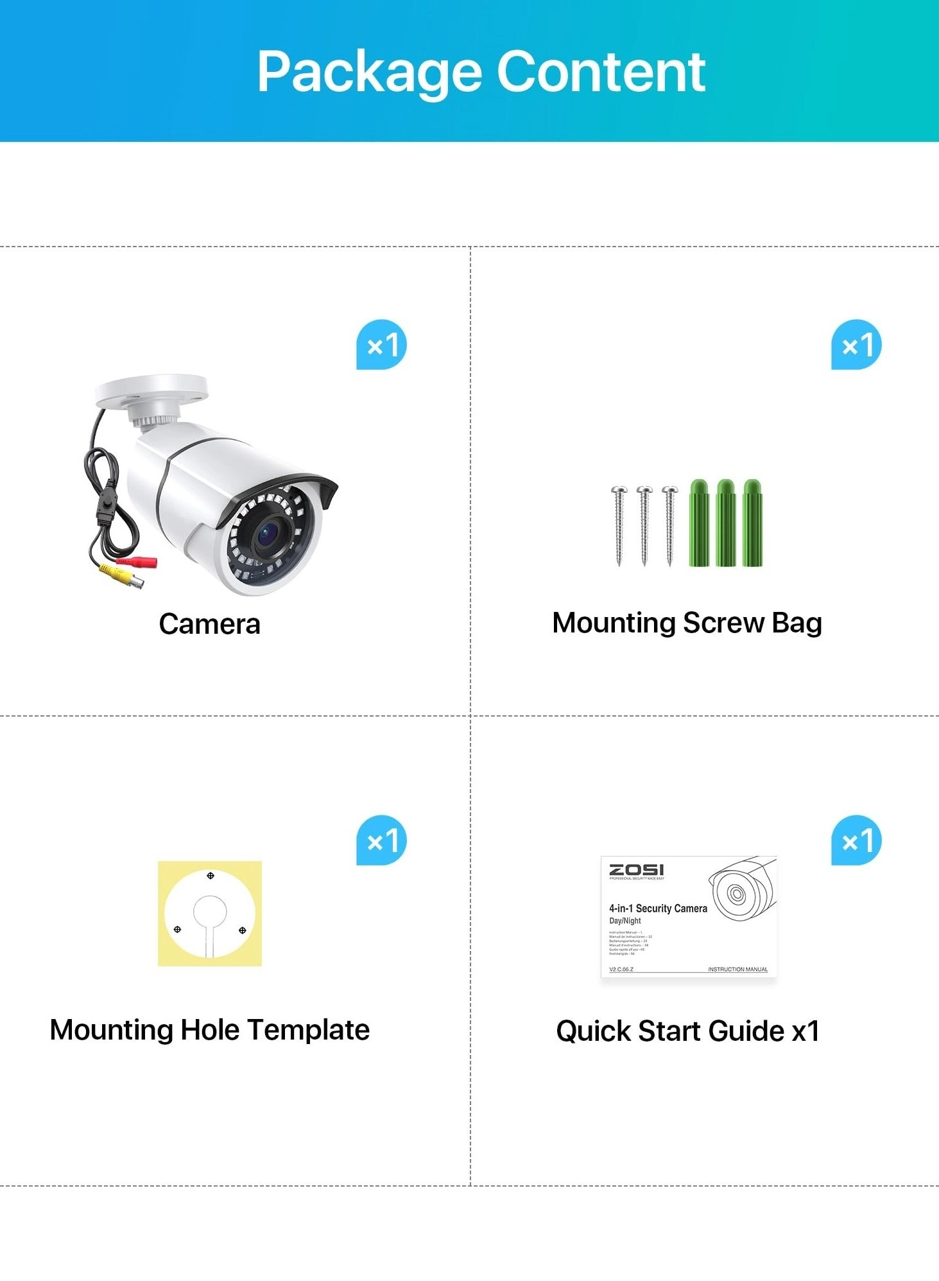Click the x1 badge above the screw bag
The height and width of the screenshot is (1281, 939).
(x=856, y=345)
